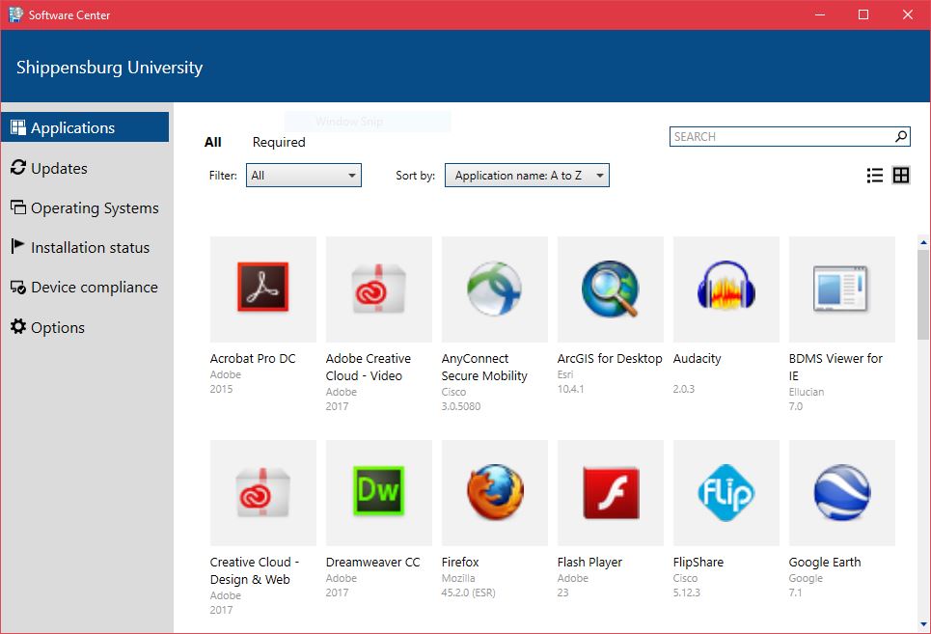Image resolution: width=931 pixels, height=634 pixels.
Task: Open Device compliance page
Action: coord(94,287)
